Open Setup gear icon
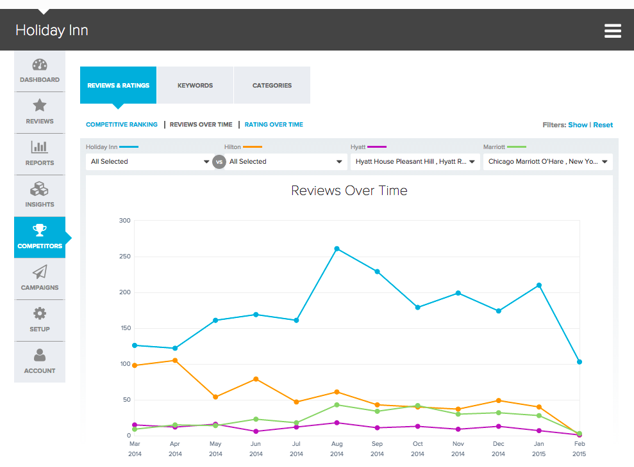 pos(40,313)
